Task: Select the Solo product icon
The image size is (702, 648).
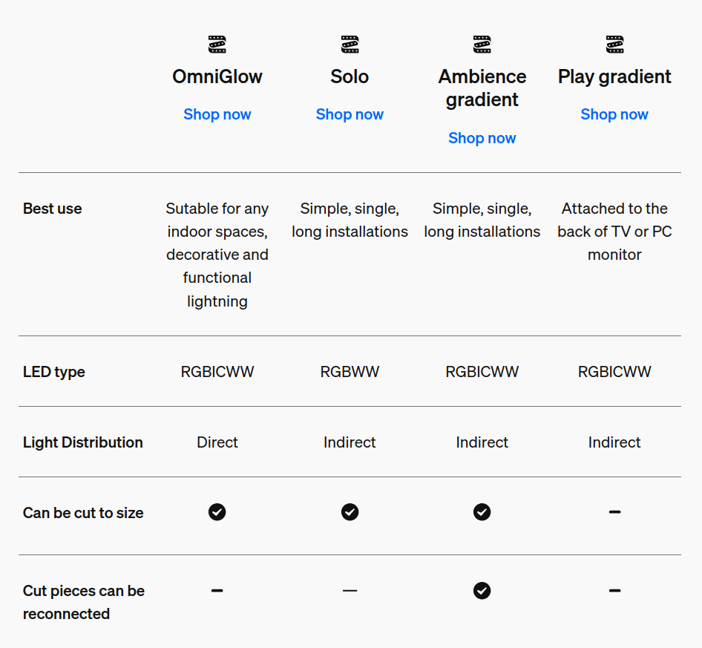Action: click(x=350, y=44)
